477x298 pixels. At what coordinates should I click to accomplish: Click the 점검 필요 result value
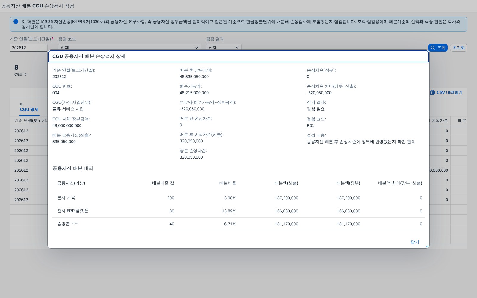316,109
